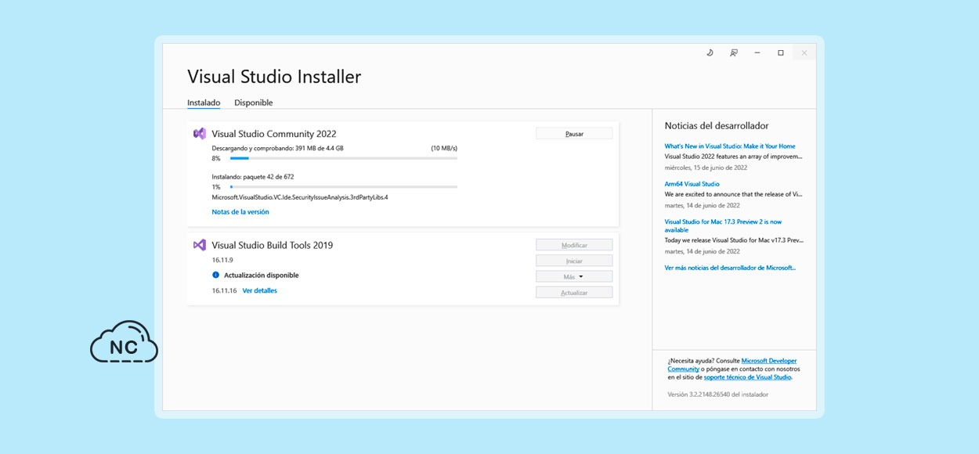The image size is (979, 454).
Task: Click the installer version '3.2.2148.26540' text
Action: [718, 395]
